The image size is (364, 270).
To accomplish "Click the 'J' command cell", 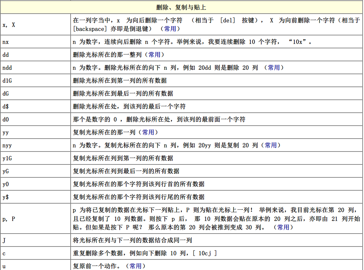I will click(35, 240).
